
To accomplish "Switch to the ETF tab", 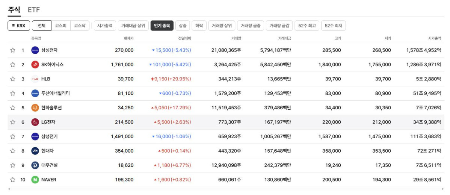I will point(34,10).
